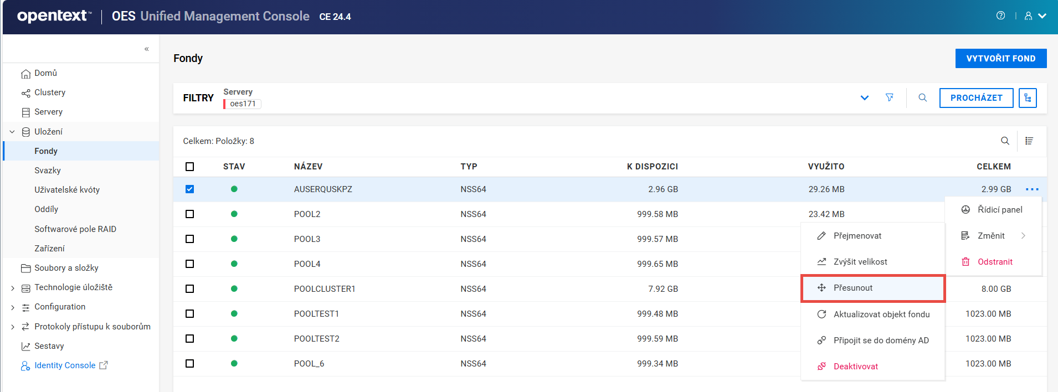Viewport: 1058px width, 392px height.
Task: Click the search icon in filter bar
Action: click(x=922, y=97)
